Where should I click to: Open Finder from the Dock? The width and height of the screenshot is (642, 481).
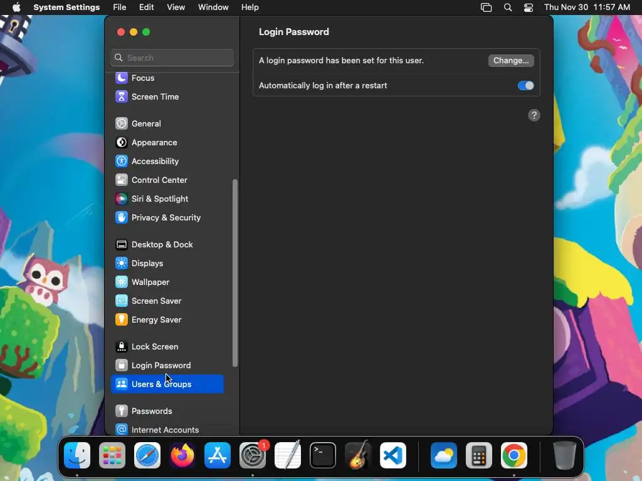pos(77,455)
